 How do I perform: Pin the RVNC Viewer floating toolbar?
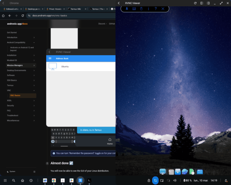point(127,9)
